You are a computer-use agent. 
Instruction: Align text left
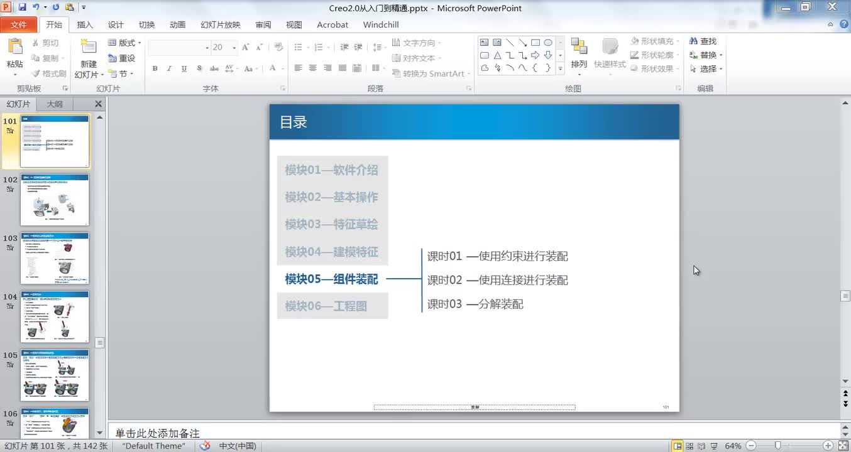tap(298, 68)
